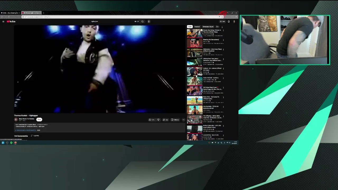Open Chicane feat. Tom Jones thumbnail
The image size is (338, 190).
click(195, 62)
